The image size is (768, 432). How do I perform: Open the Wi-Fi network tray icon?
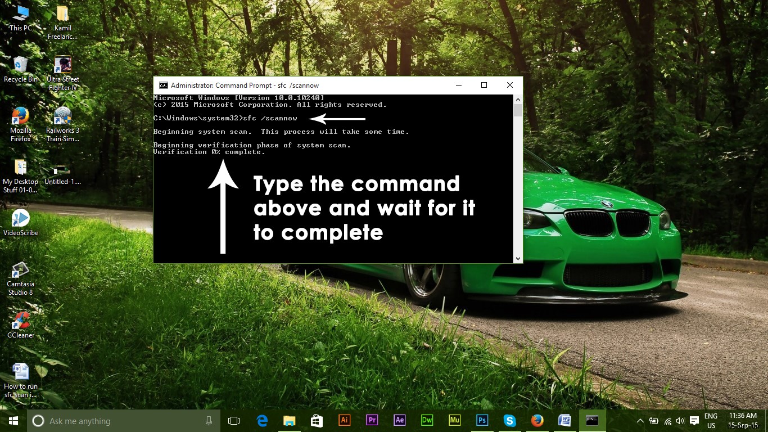click(x=668, y=421)
